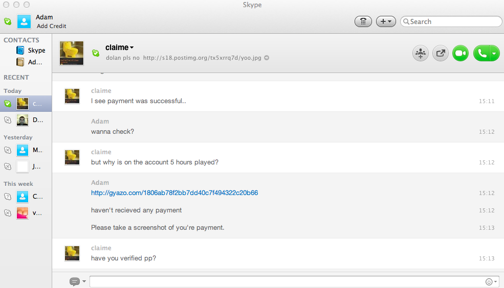The image size is (504, 288).
Task: Click the 15:13 timestamp beside 'have you verified pp?'
Action: 487,258
